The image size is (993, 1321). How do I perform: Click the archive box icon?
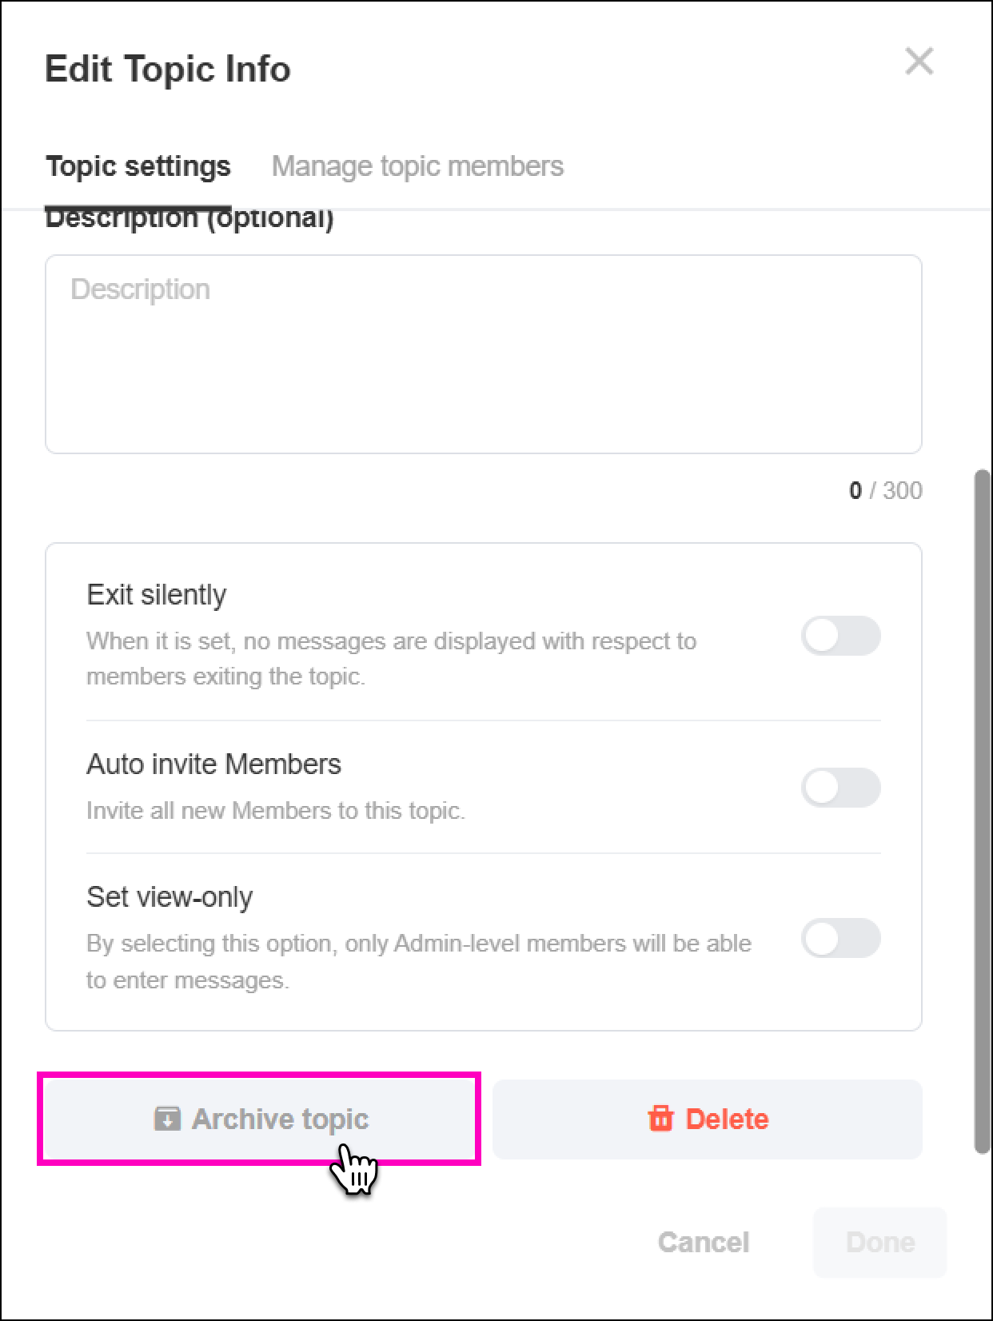pyautogui.click(x=166, y=1118)
